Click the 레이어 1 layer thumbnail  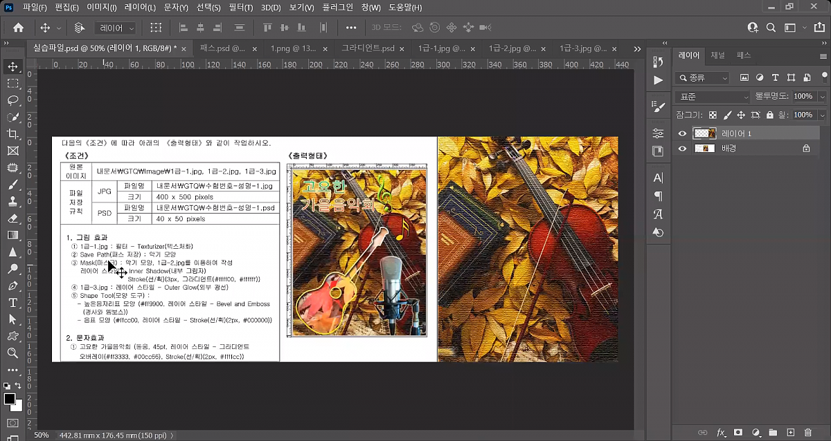(705, 133)
